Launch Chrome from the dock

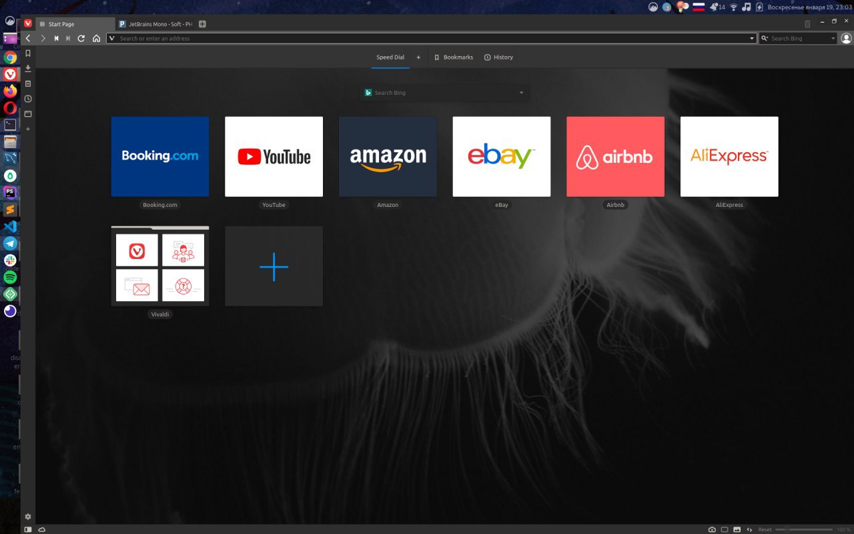[x=10, y=57]
